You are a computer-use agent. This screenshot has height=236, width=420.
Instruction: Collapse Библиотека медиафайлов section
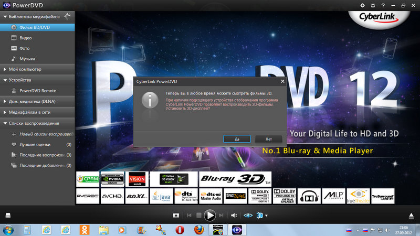(5, 17)
